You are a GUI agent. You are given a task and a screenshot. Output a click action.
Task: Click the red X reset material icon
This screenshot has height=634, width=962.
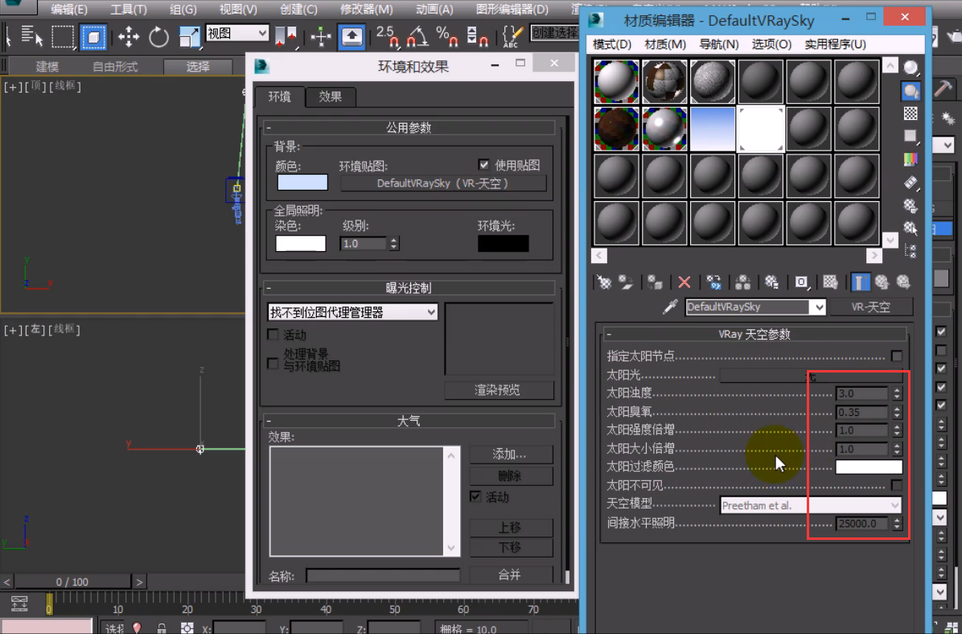pyautogui.click(x=684, y=282)
